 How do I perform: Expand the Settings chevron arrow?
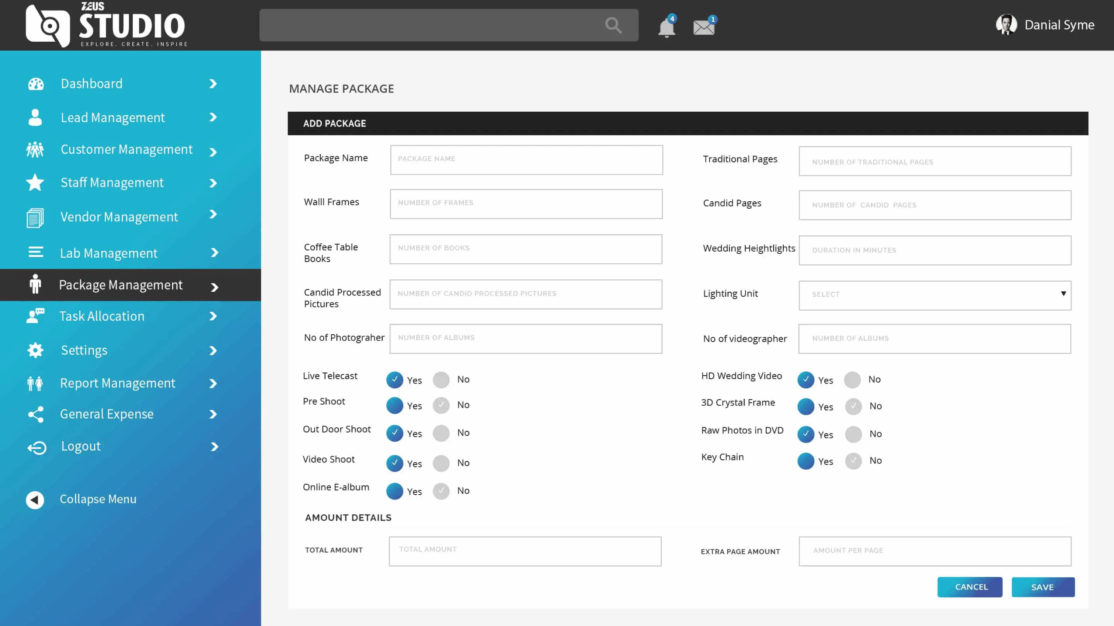[213, 350]
